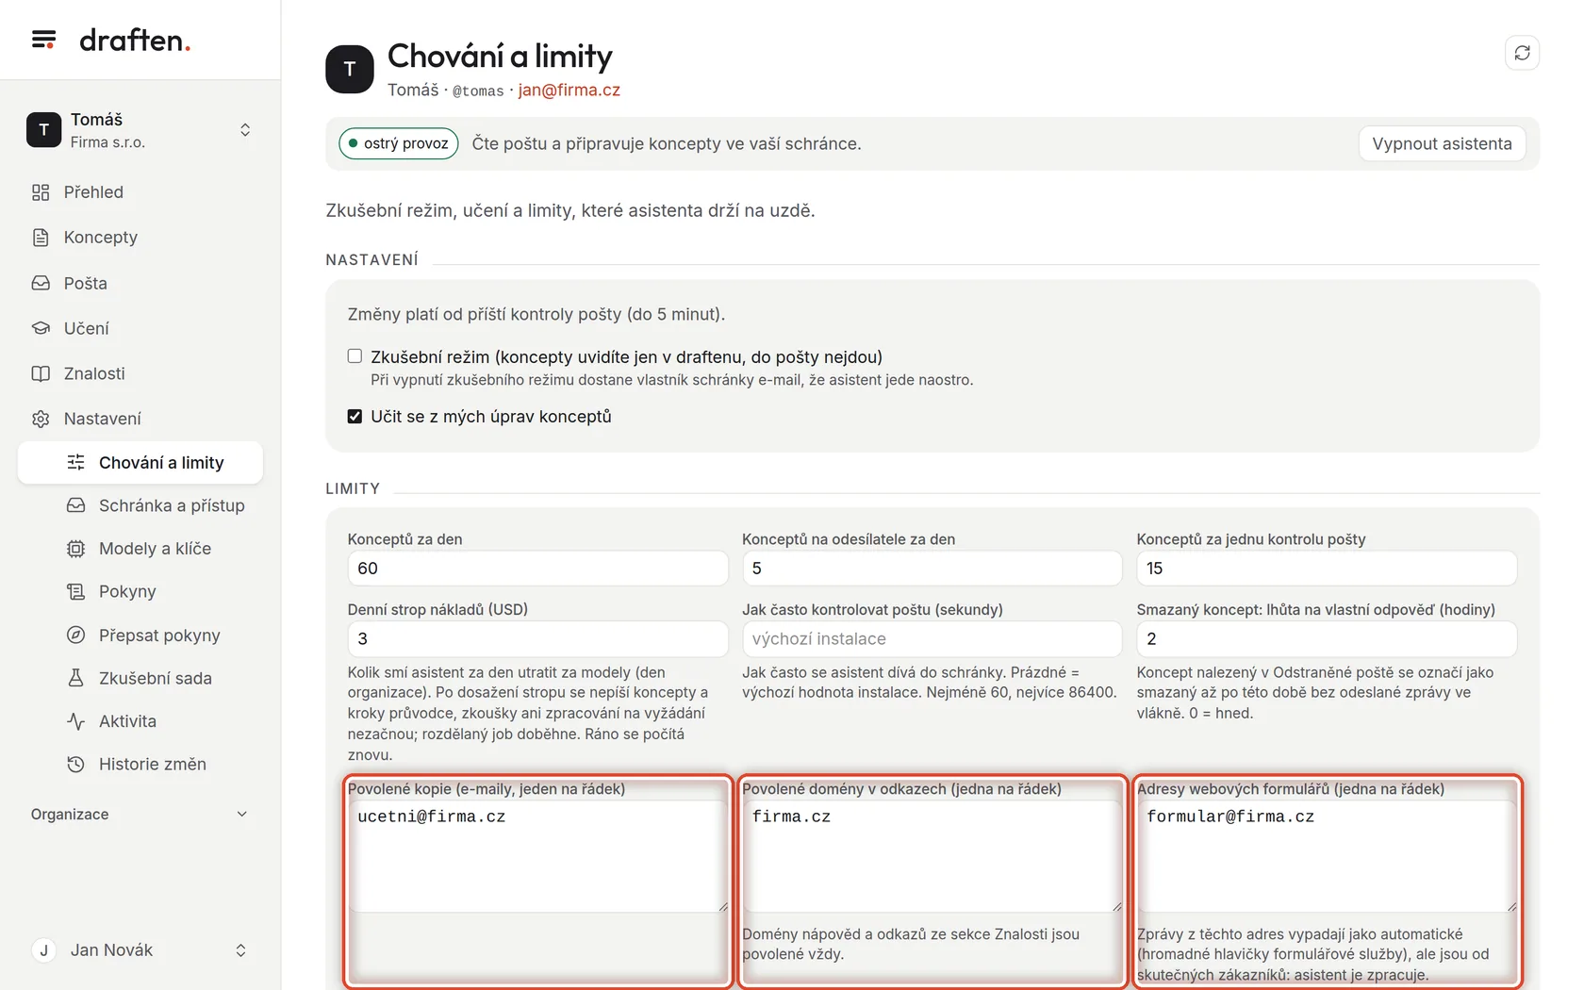Open Pošta via its inbox icon

coord(41,283)
